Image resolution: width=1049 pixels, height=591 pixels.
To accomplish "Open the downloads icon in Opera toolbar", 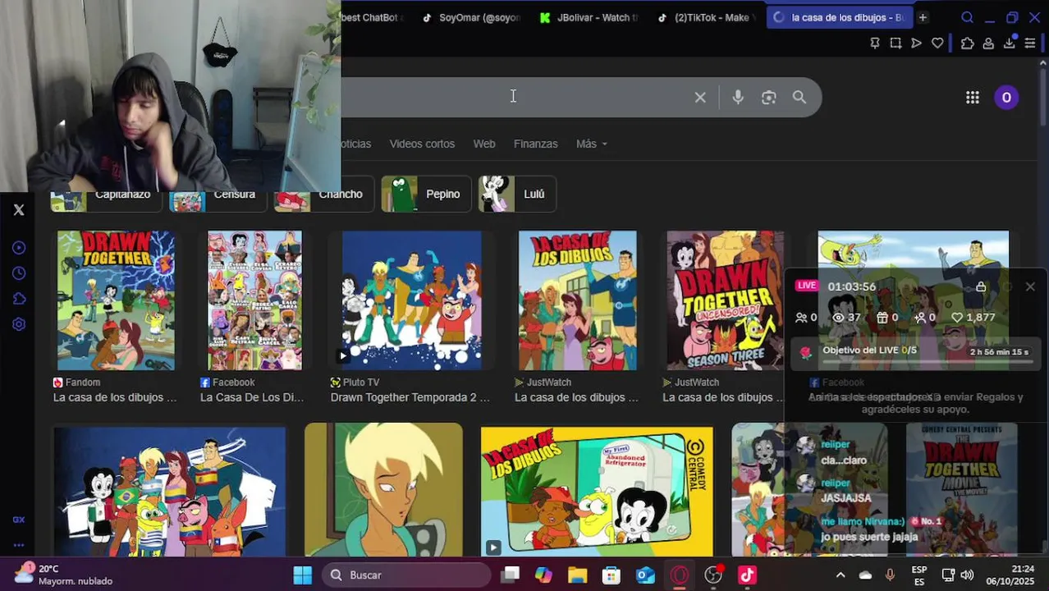I will point(1010,44).
